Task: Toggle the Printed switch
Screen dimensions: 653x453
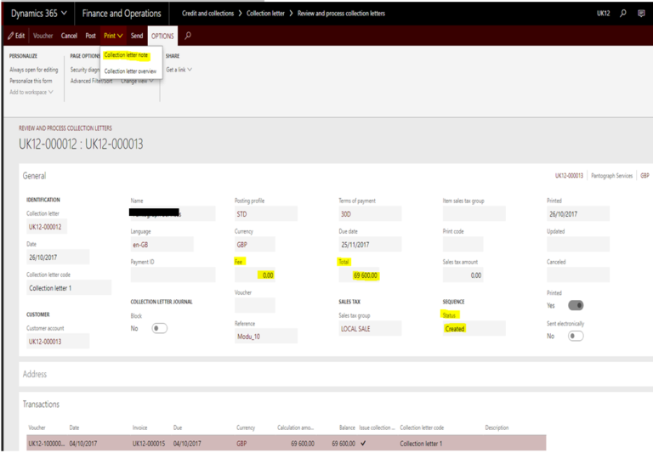Action: coord(575,305)
